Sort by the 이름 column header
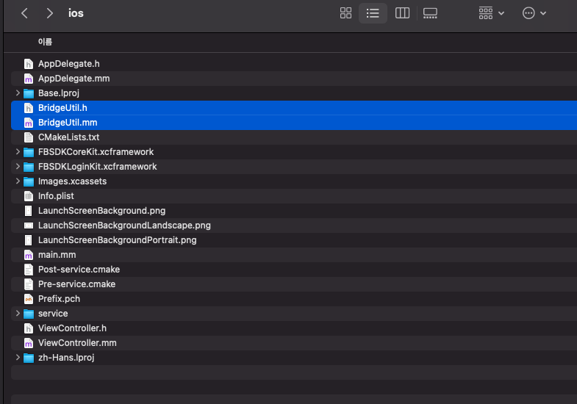The image size is (577, 404). [x=45, y=42]
